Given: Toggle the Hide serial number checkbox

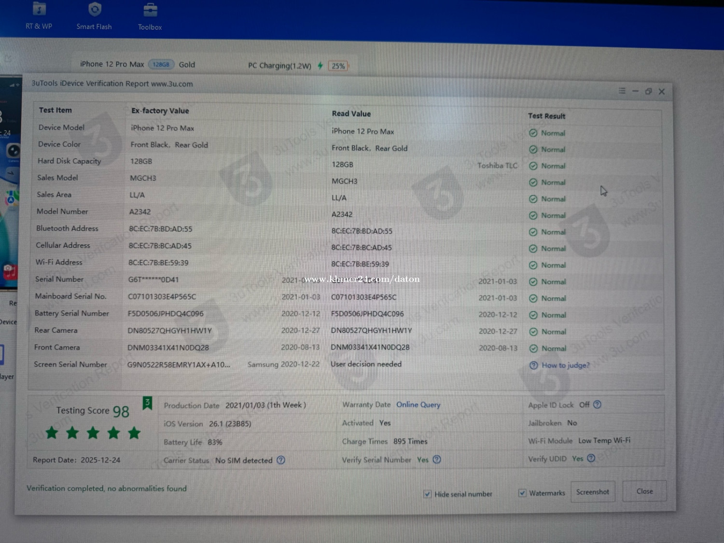Looking at the screenshot, I should point(427,494).
